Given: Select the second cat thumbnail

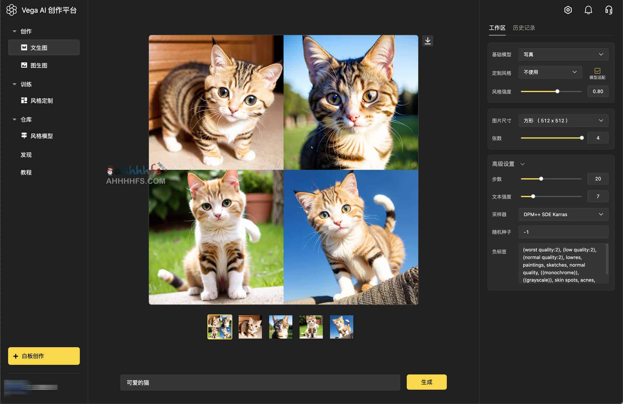Looking at the screenshot, I should (x=250, y=327).
